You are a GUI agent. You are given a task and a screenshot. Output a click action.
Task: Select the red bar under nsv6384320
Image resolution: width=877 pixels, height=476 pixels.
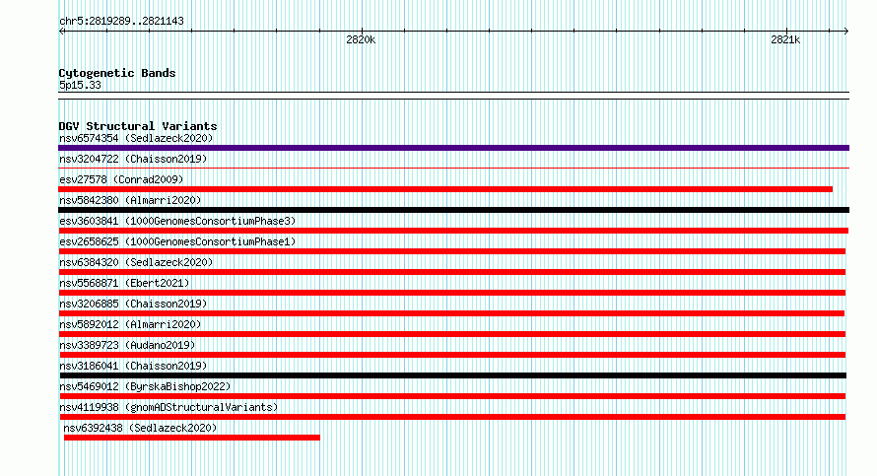click(452, 272)
